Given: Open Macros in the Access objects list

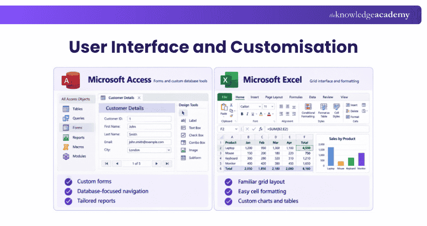Looking at the screenshot, I should [74, 147].
